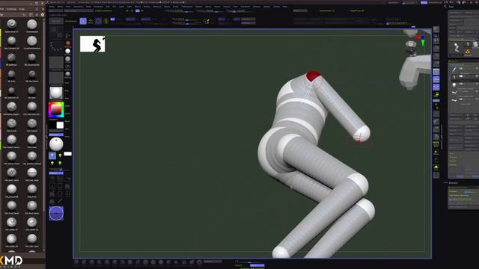This screenshot has height=269, width=479.
Task: Adjust the lower slider in the top toolbar slider pair
Action: 187,23
